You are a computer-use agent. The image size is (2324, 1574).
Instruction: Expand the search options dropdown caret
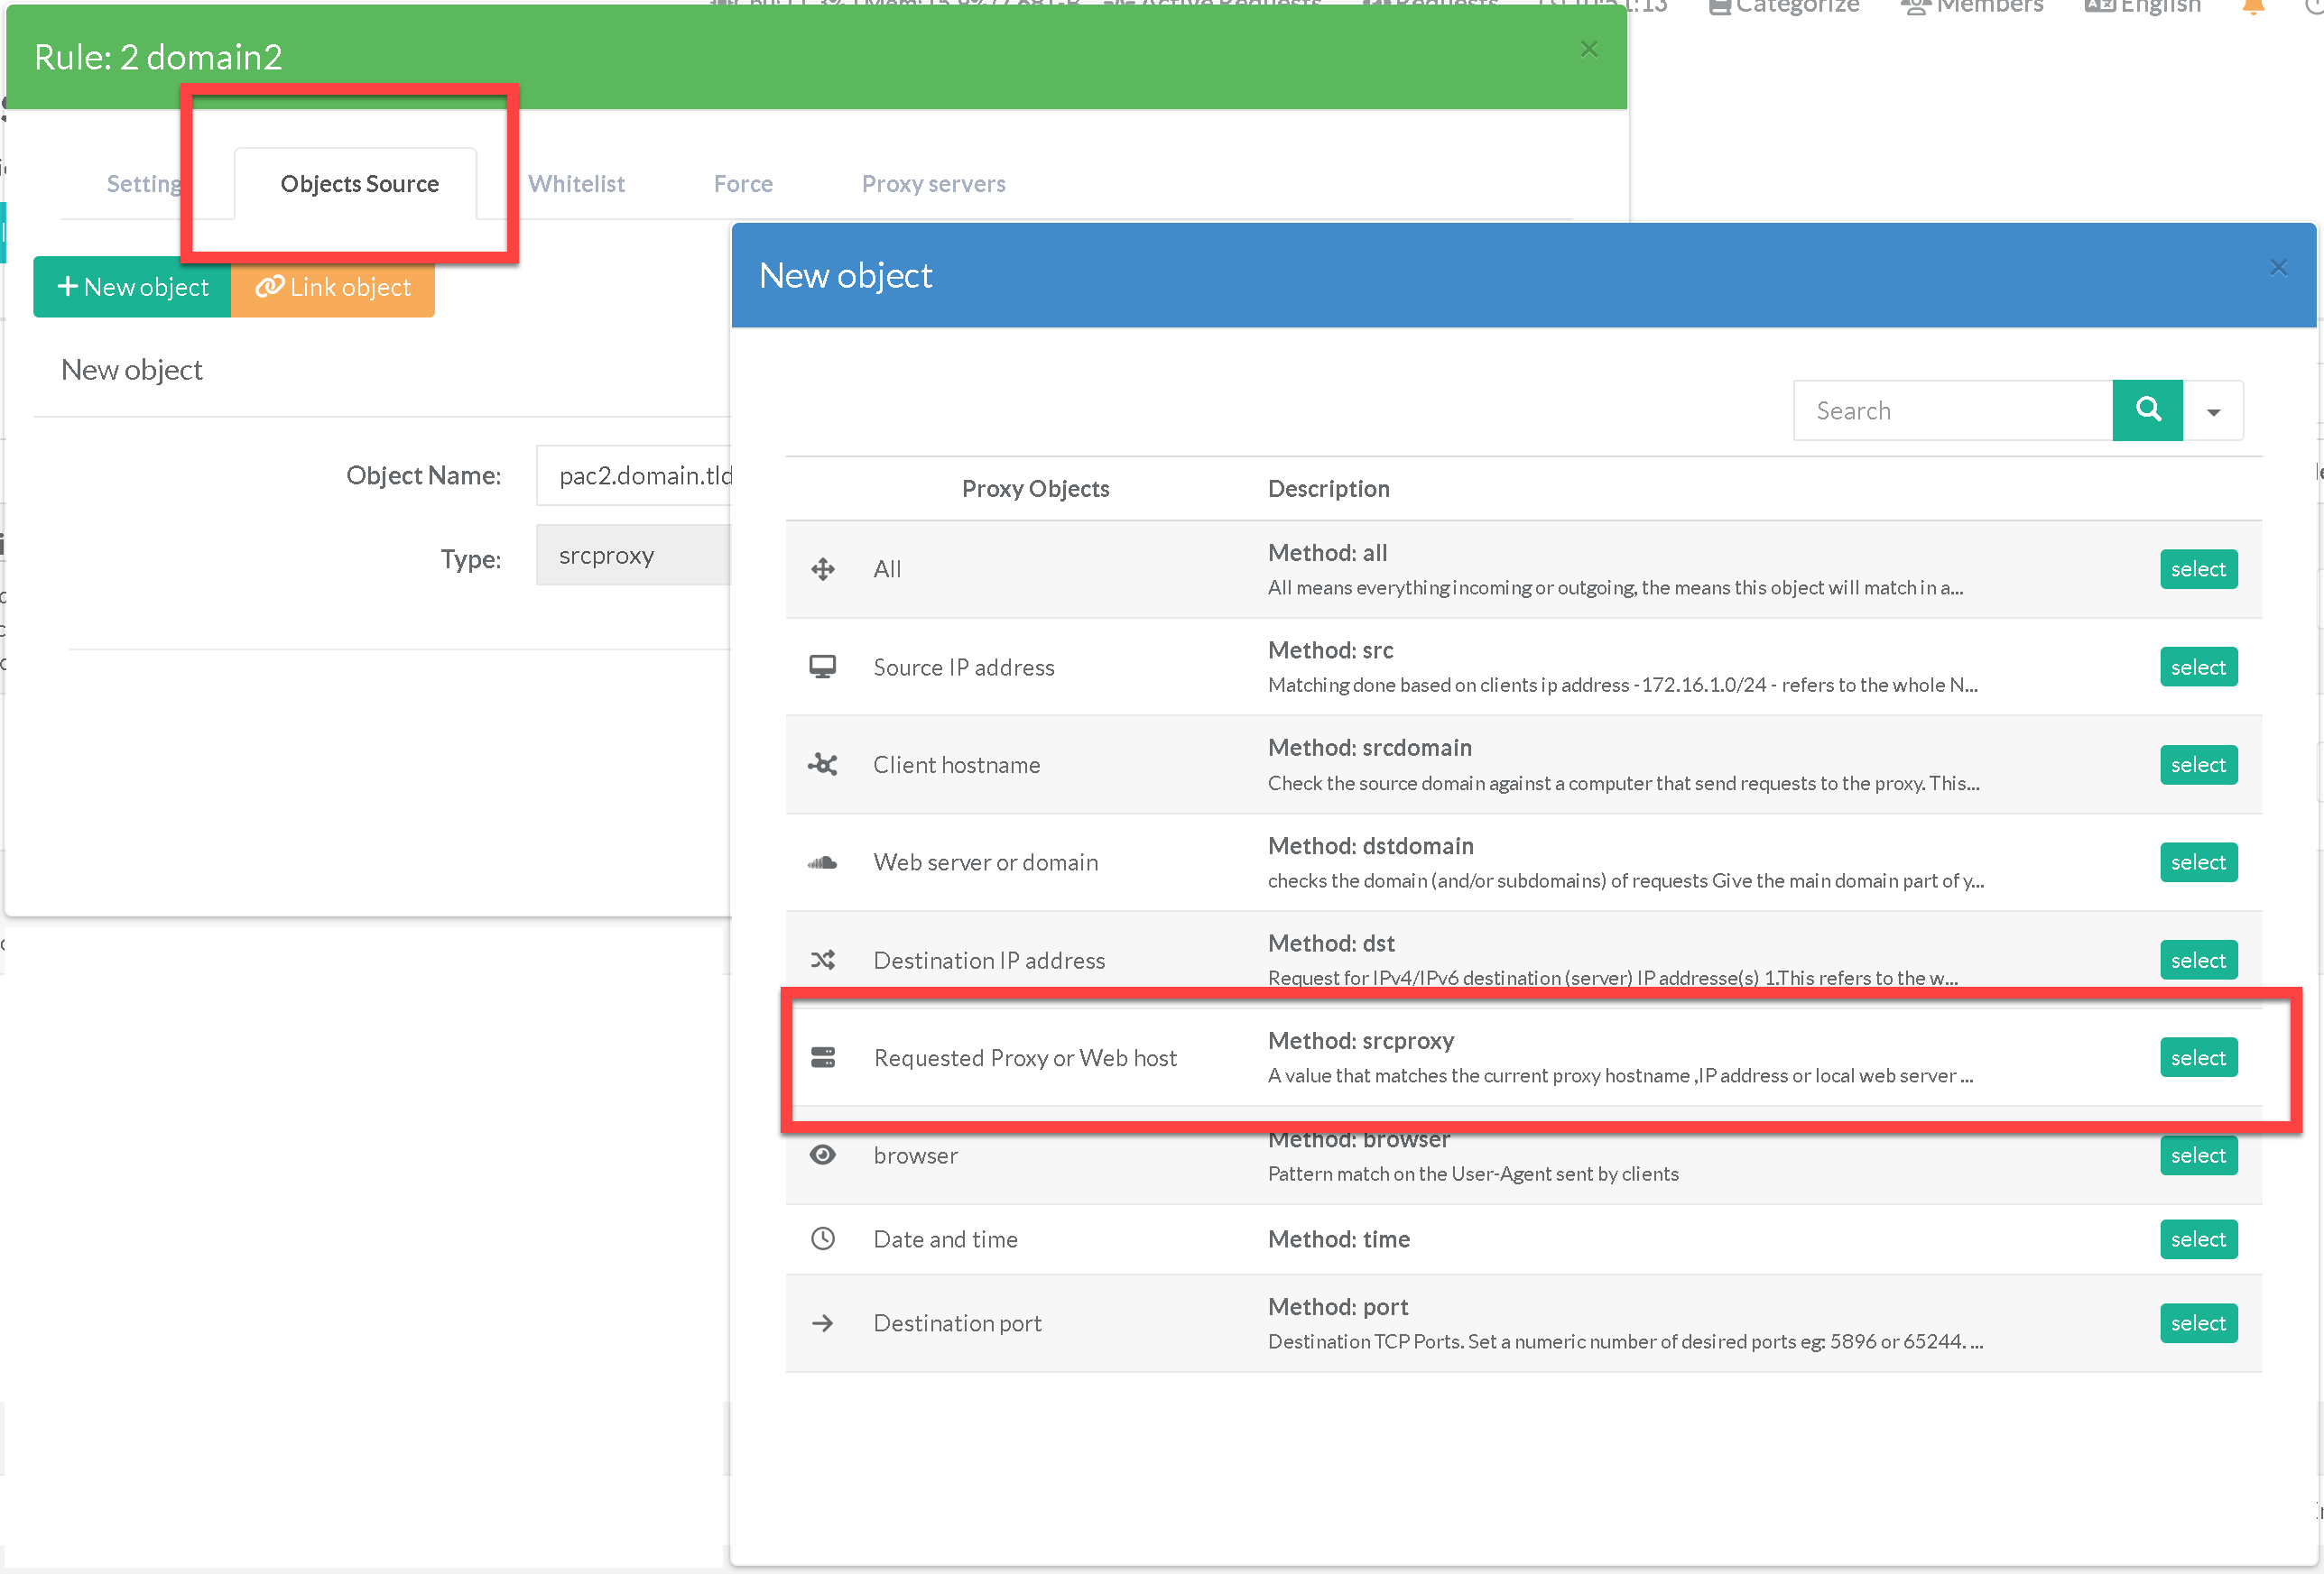[x=2213, y=410]
